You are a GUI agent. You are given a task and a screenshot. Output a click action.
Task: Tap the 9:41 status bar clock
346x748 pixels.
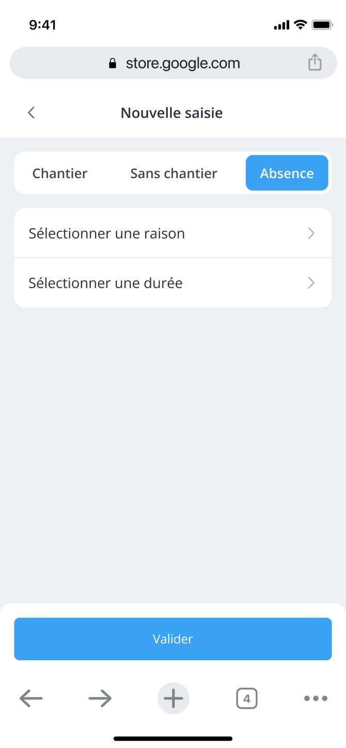(x=42, y=25)
